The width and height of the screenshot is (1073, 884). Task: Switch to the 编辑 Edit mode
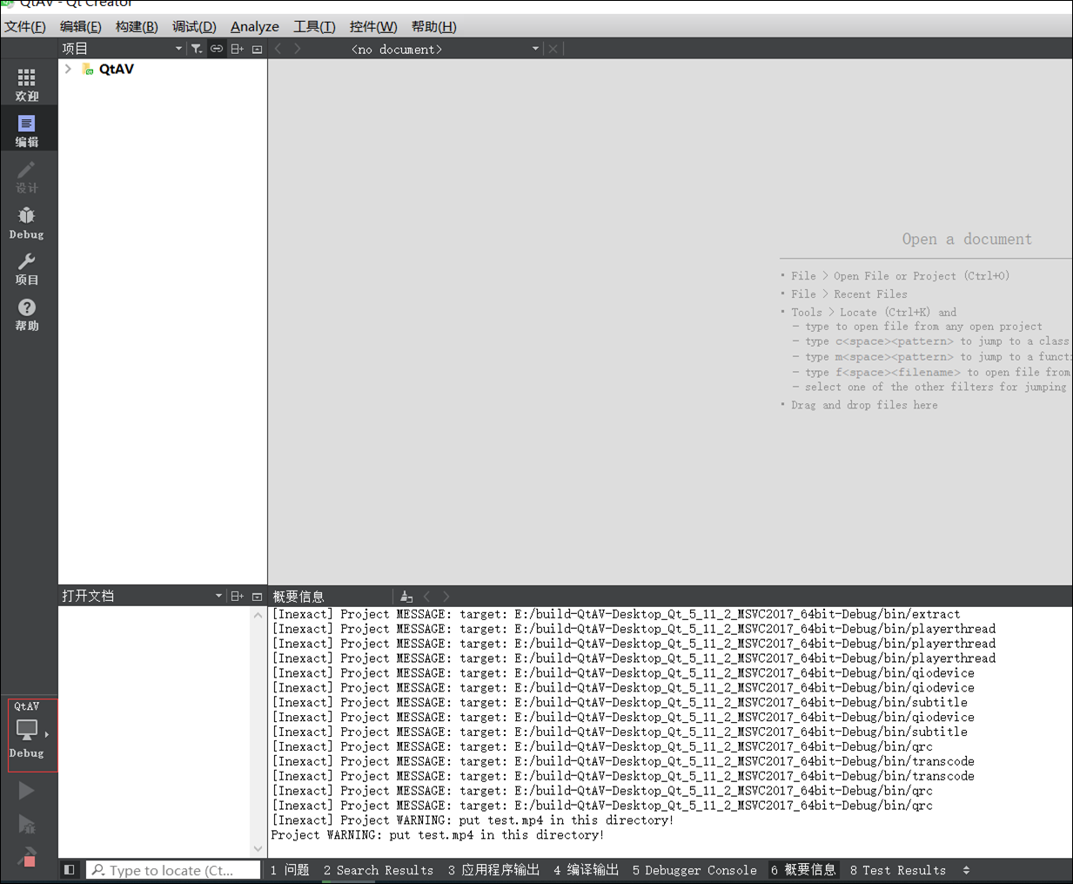click(27, 131)
